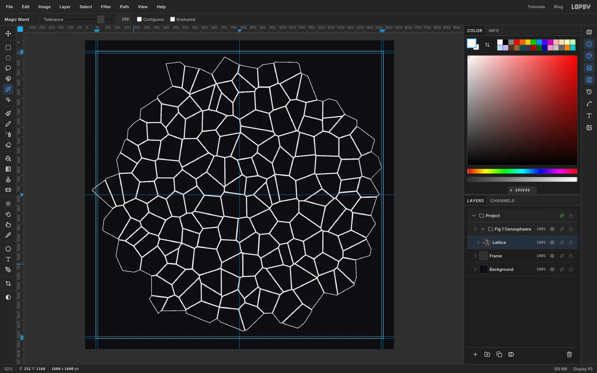Create a new layer group folder
597x373 pixels.
pos(487,354)
